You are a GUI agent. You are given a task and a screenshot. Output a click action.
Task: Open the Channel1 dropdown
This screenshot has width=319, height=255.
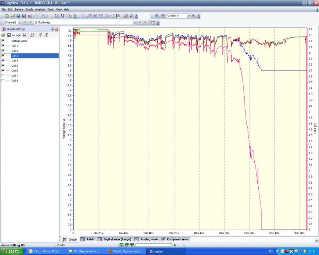[20, 22]
